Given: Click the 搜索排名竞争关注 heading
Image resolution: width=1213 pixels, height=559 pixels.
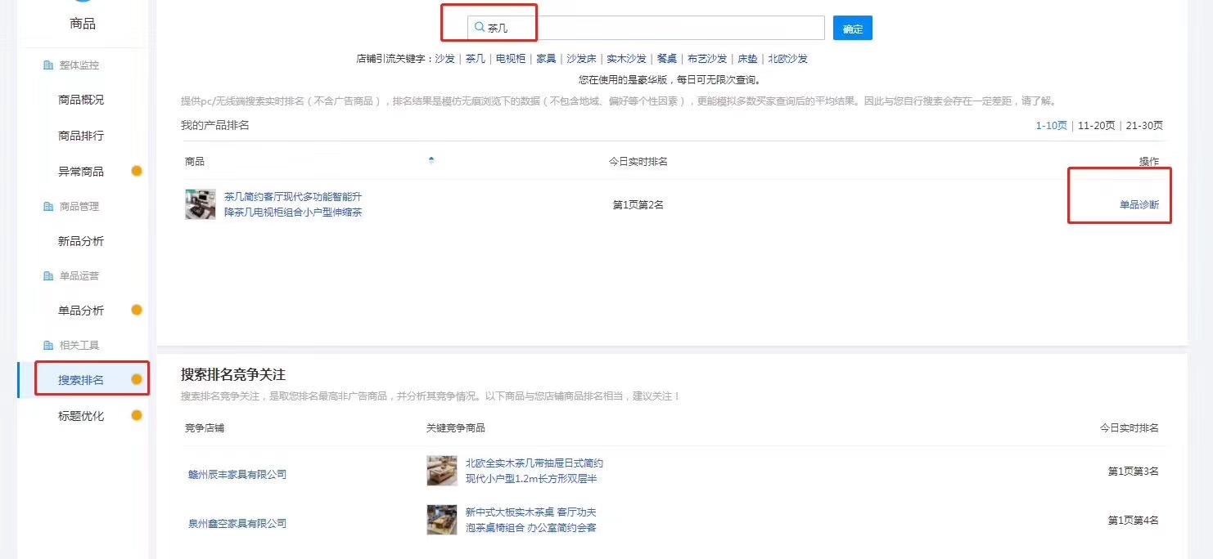Looking at the screenshot, I should (x=233, y=374).
